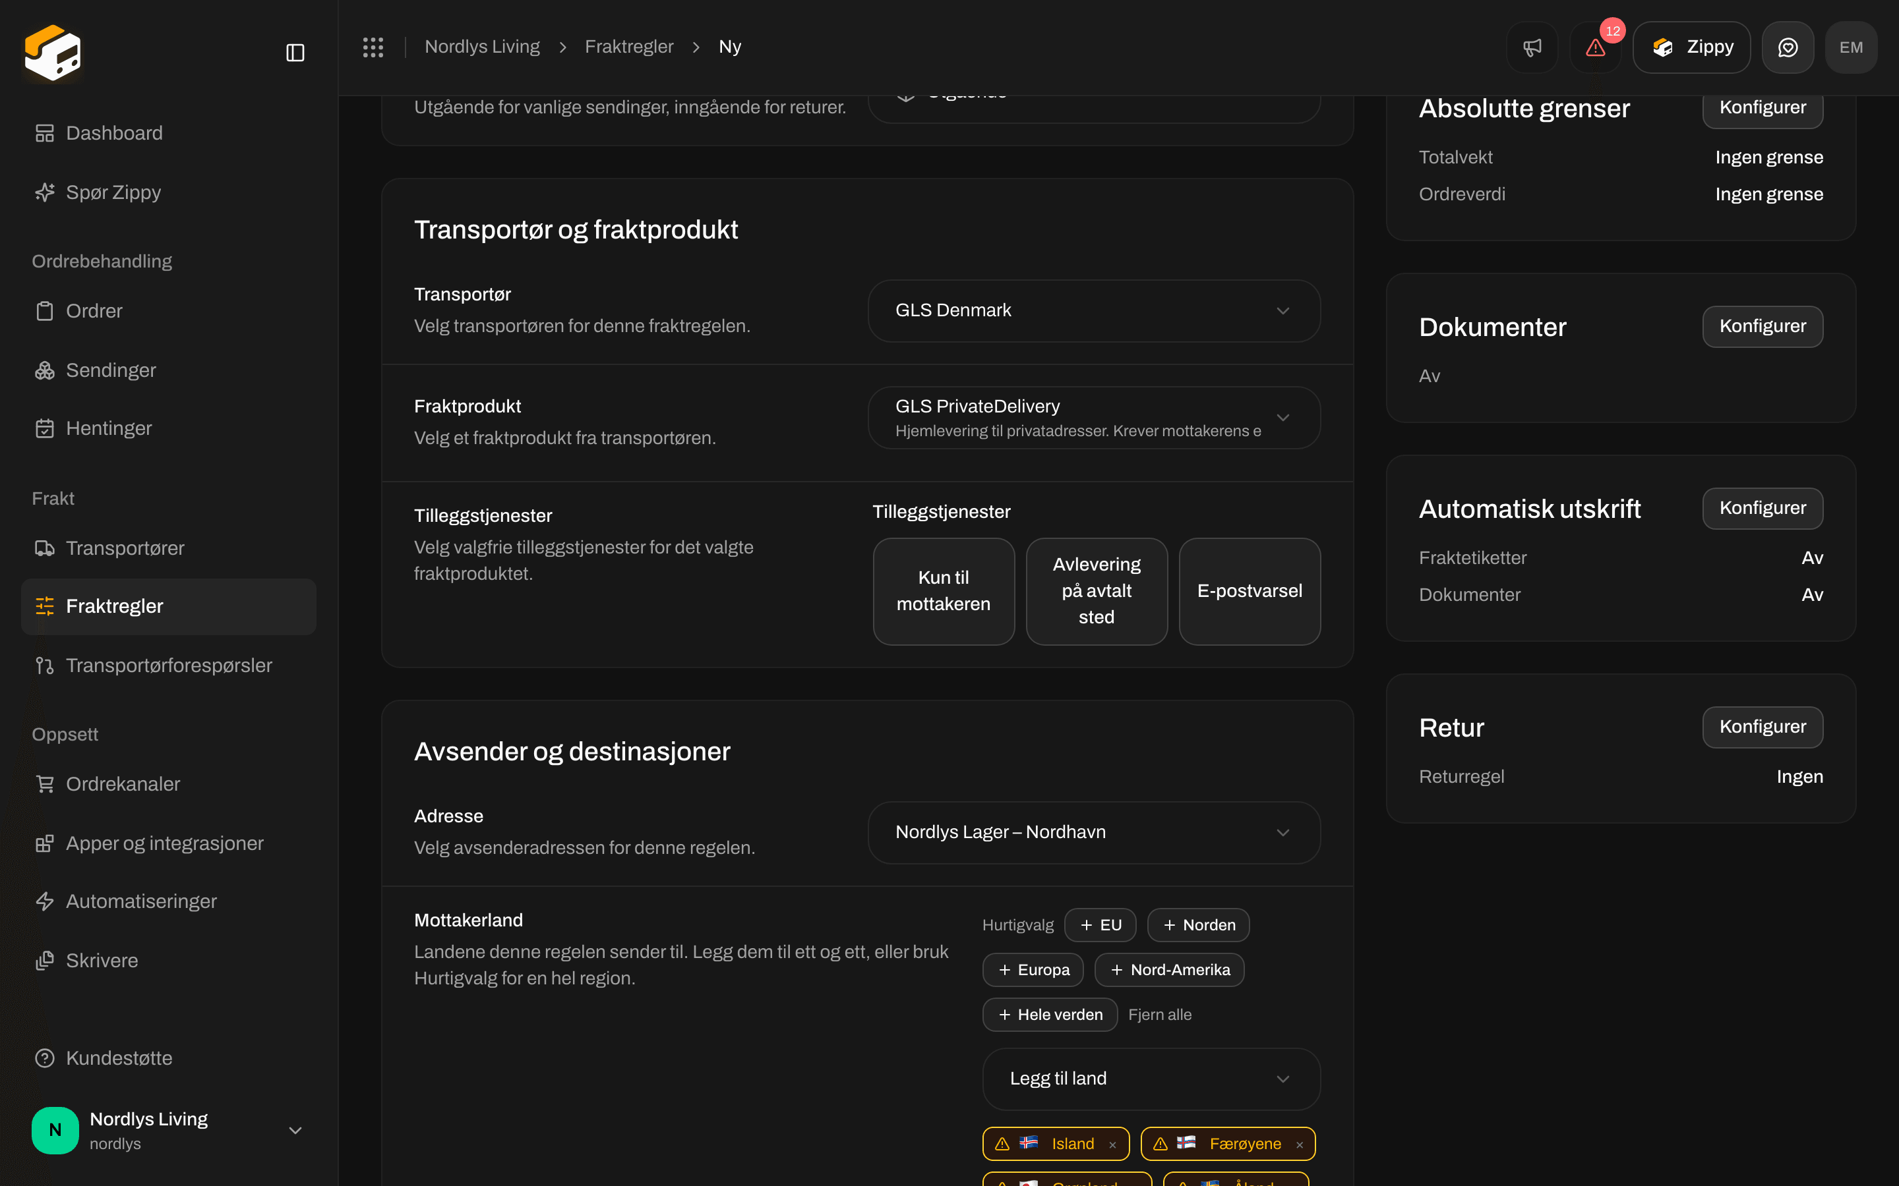The image size is (1899, 1186).
Task: Toggle E-postvarsel service
Action: point(1250,590)
